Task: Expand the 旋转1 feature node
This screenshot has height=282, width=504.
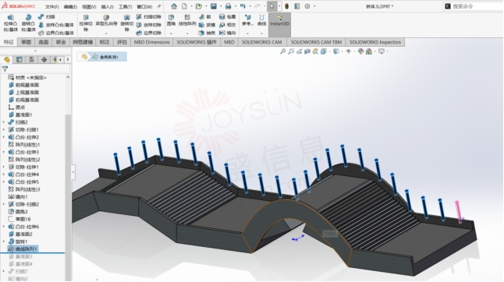Action: 4,241
